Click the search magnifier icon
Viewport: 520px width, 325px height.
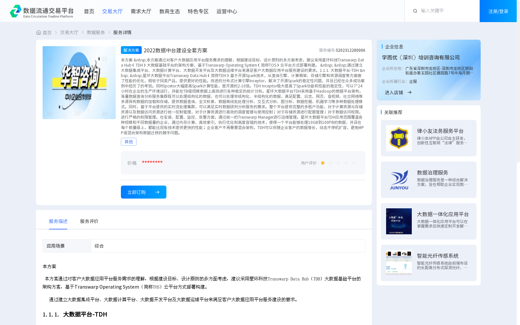(x=415, y=11)
